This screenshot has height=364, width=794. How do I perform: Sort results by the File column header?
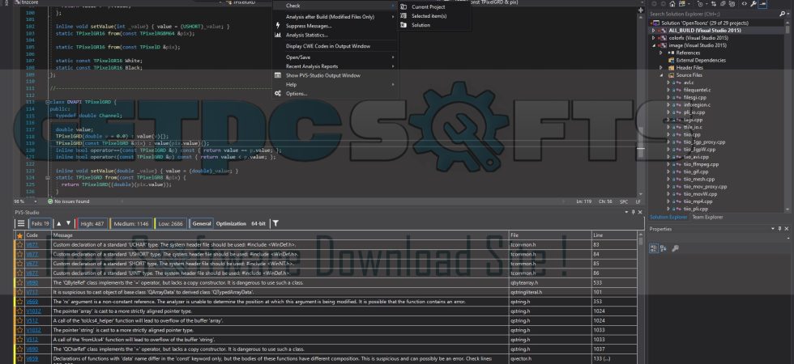(x=550, y=235)
